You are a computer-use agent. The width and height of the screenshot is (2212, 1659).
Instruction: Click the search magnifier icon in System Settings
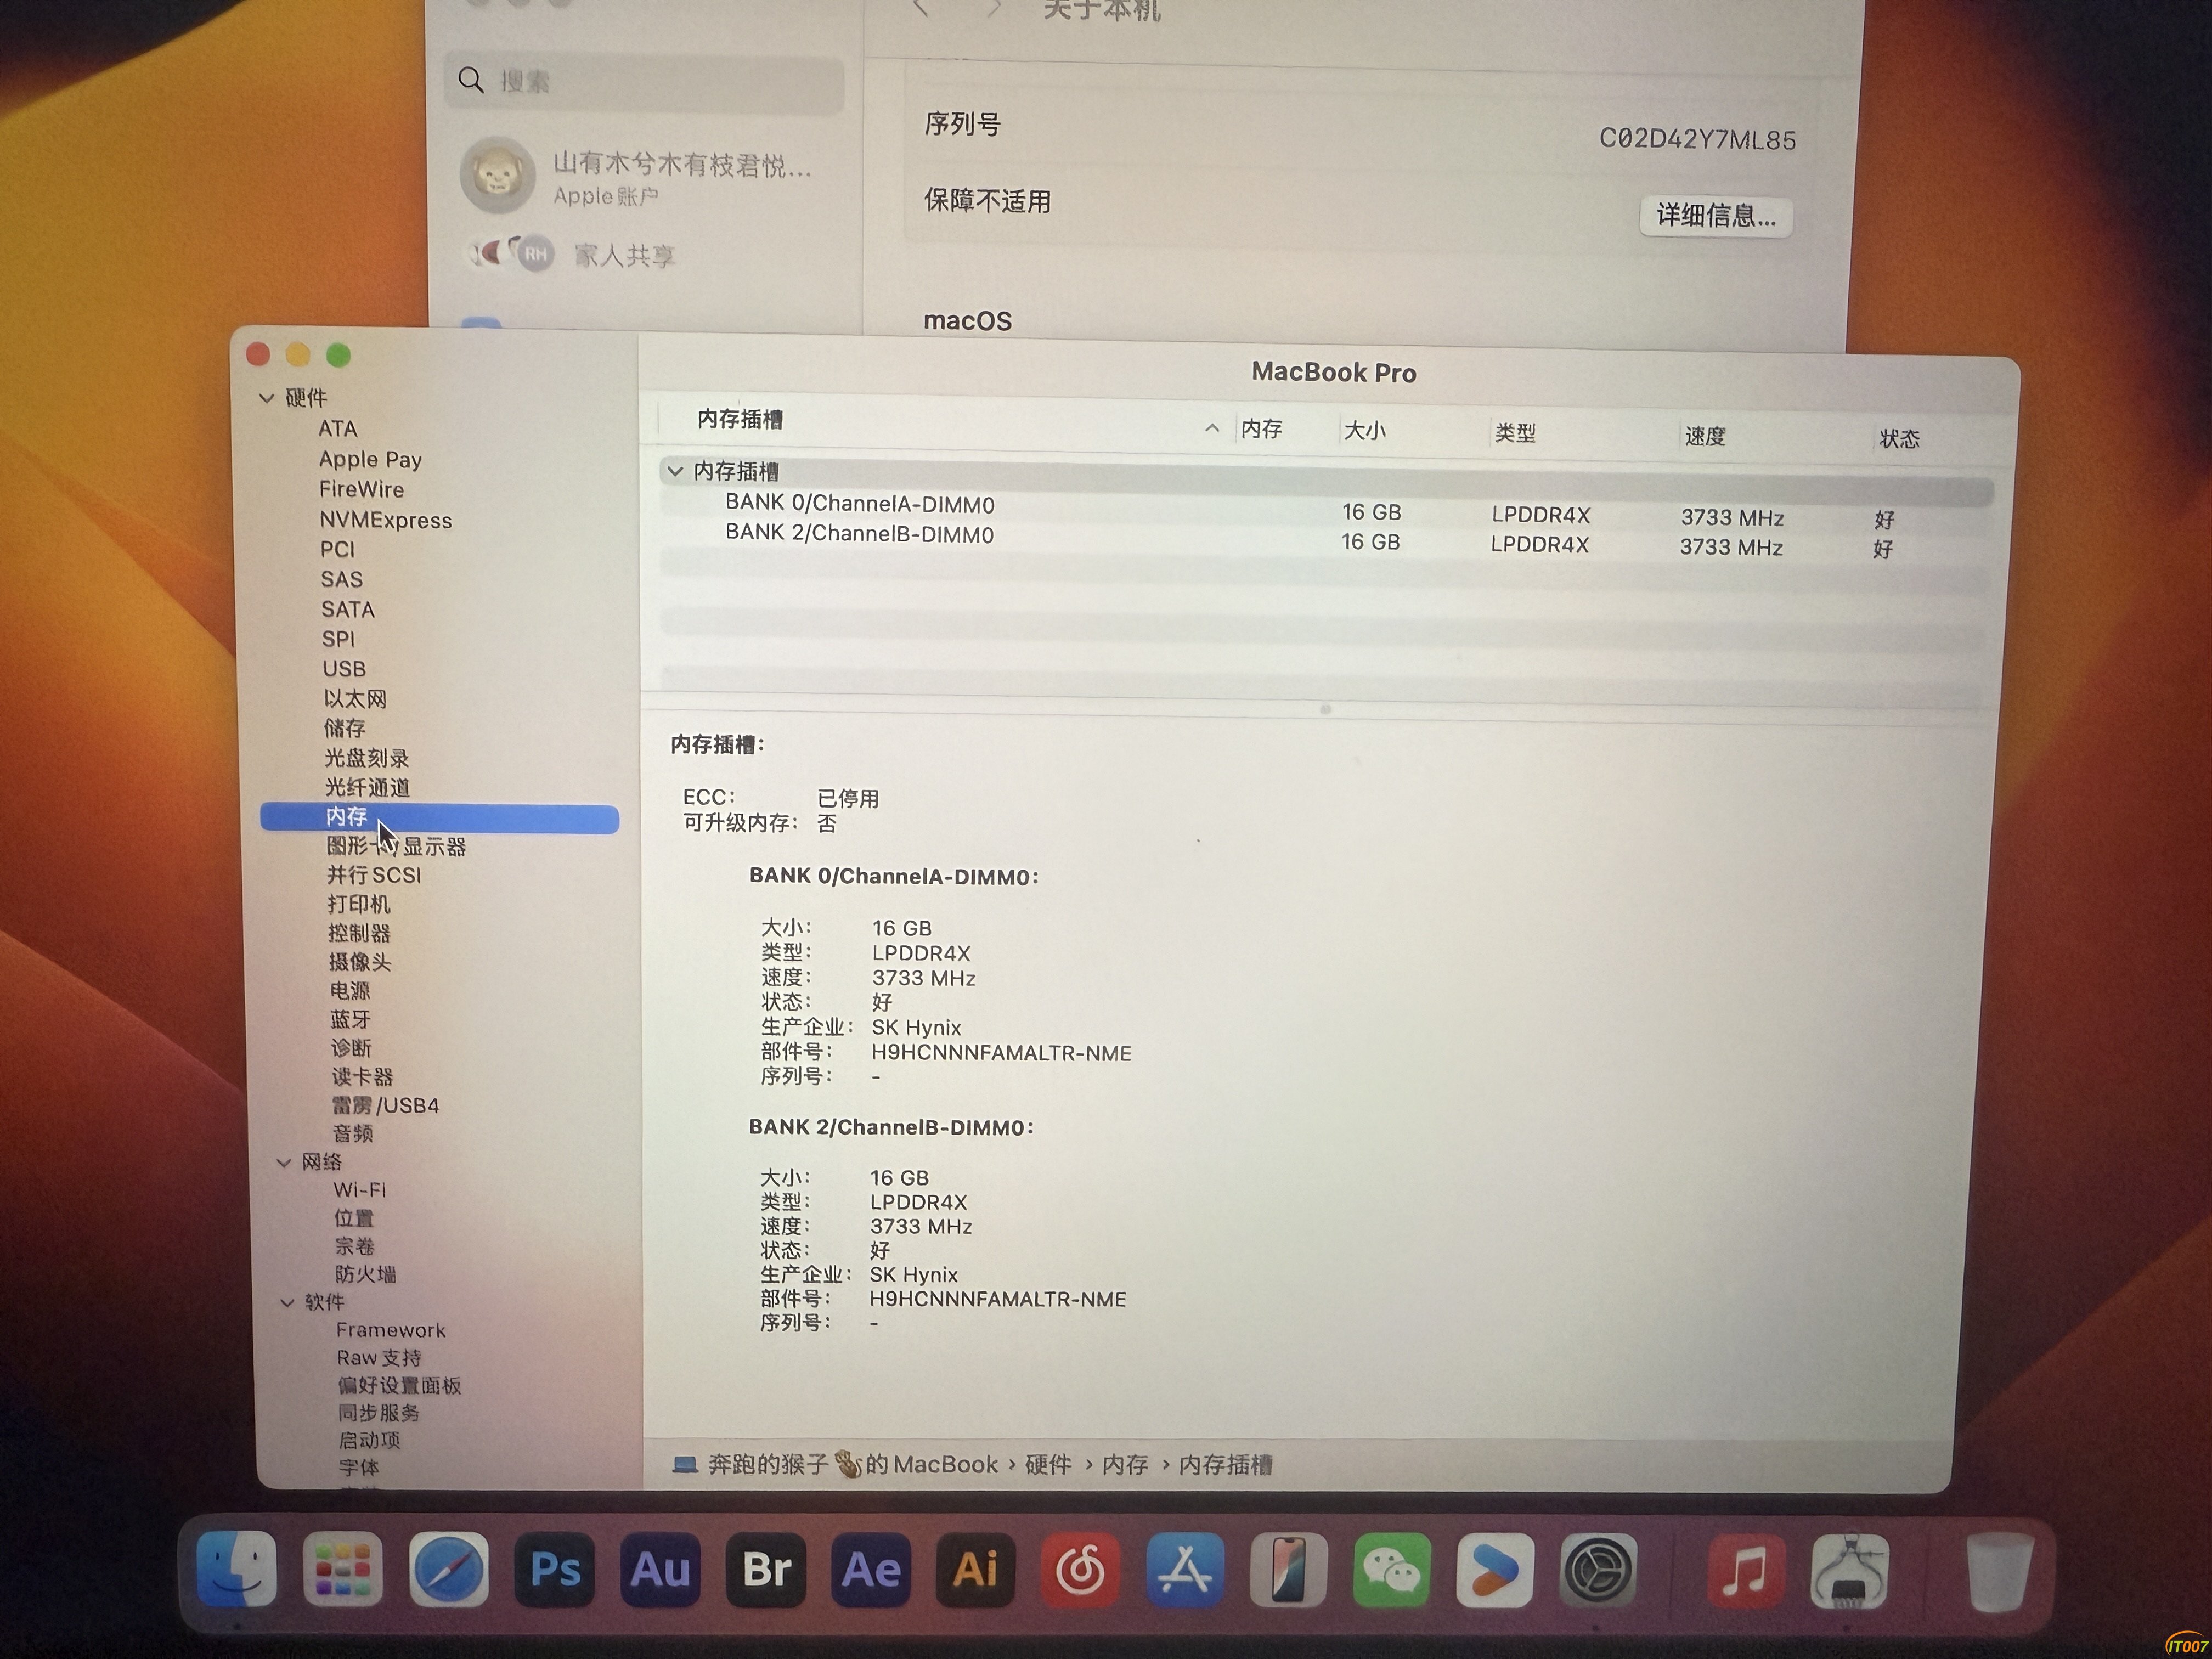[x=471, y=80]
